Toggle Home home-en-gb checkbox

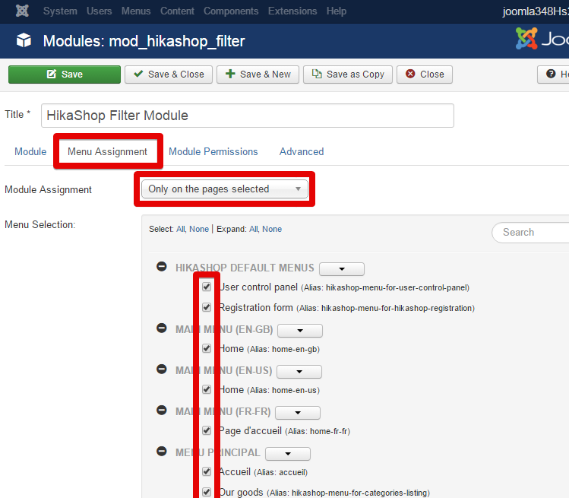(x=207, y=348)
